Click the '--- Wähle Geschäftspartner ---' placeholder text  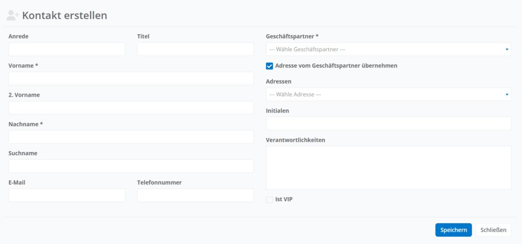tap(307, 50)
